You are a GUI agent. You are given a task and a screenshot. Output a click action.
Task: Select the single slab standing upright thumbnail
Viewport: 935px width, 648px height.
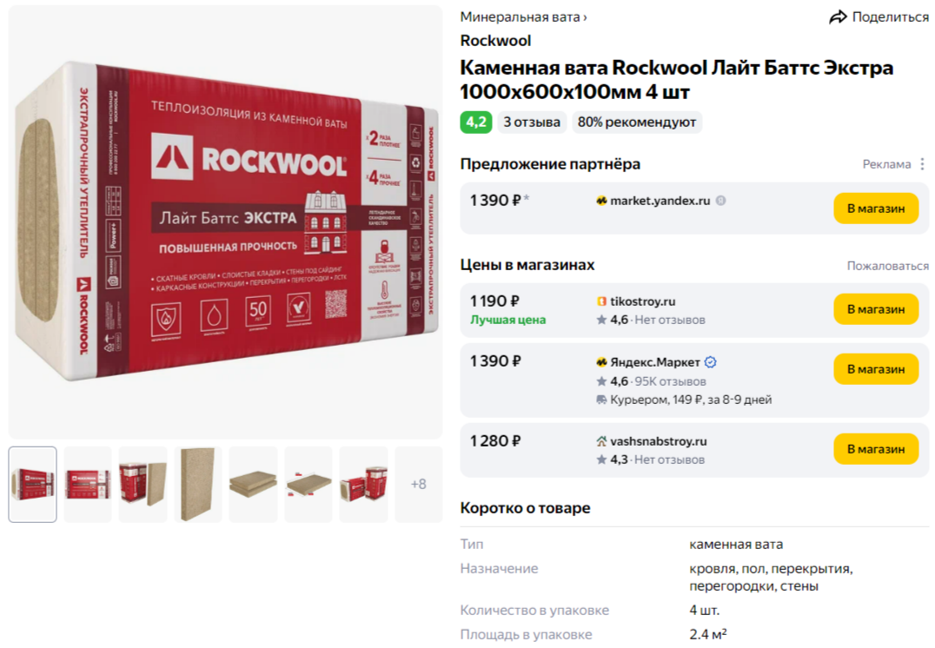(x=198, y=484)
